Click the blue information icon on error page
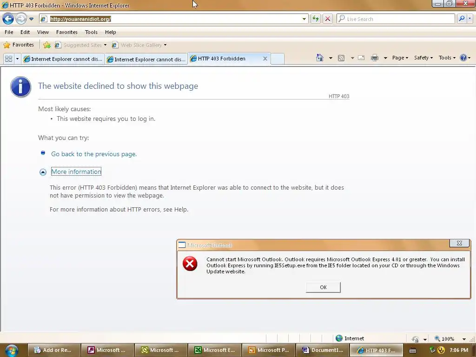The height and width of the screenshot is (357, 476). [x=20, y=86]
